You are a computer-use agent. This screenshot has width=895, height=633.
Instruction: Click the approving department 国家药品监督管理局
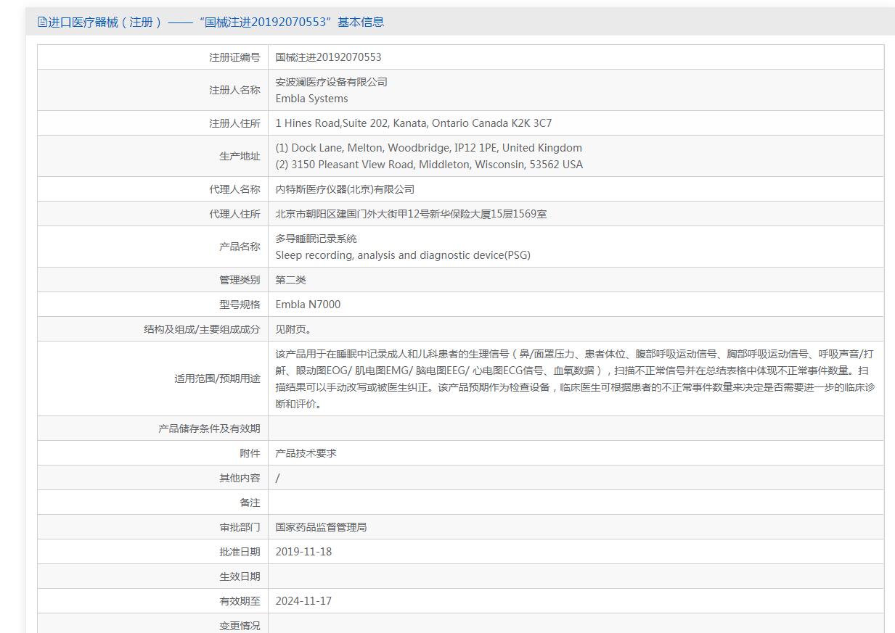point(321,527)
